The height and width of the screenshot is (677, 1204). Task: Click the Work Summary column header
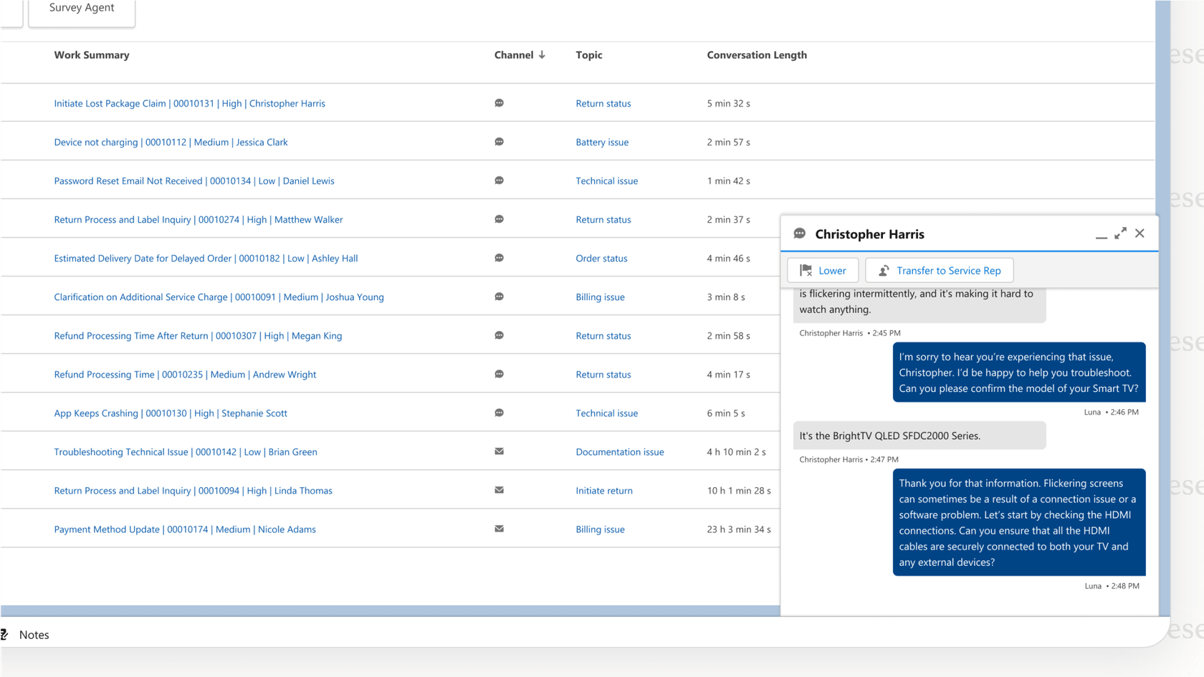pos(92,54)
